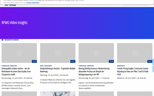Viewport: 154px width, 96px height.
Task: Click date Mittwoch, 04. Juni 2025
Action: pos(126,78)
